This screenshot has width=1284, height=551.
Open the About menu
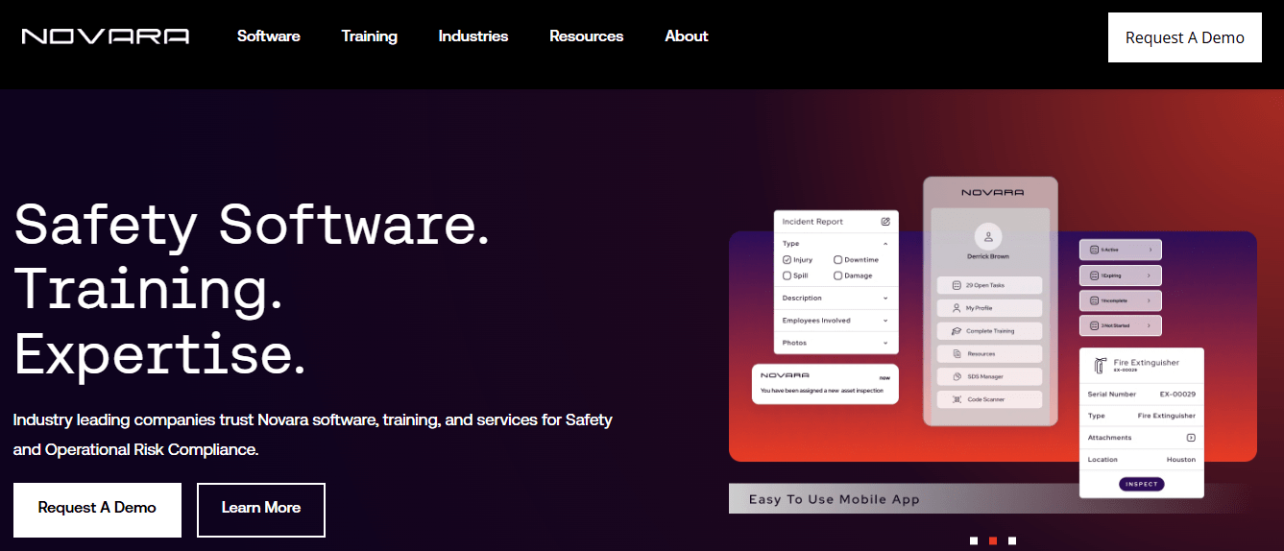click(687, 36)
